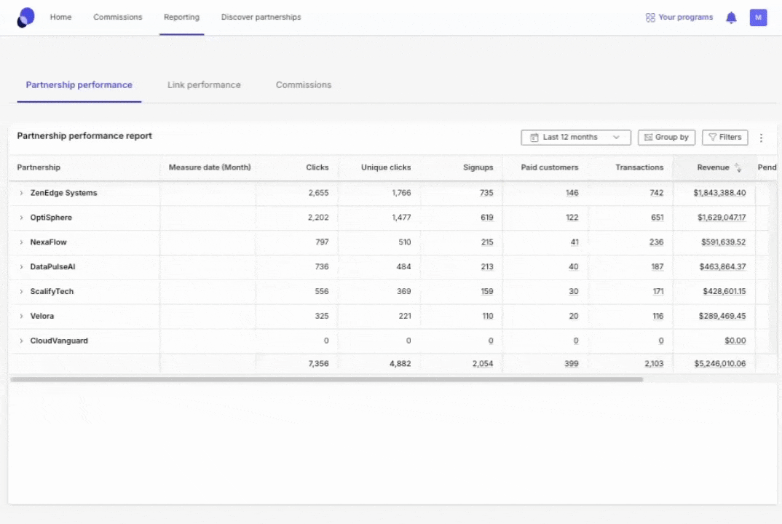This screenshot has height=524, width=782.
Task: Click the Signups column header
Action: point(478,167)
